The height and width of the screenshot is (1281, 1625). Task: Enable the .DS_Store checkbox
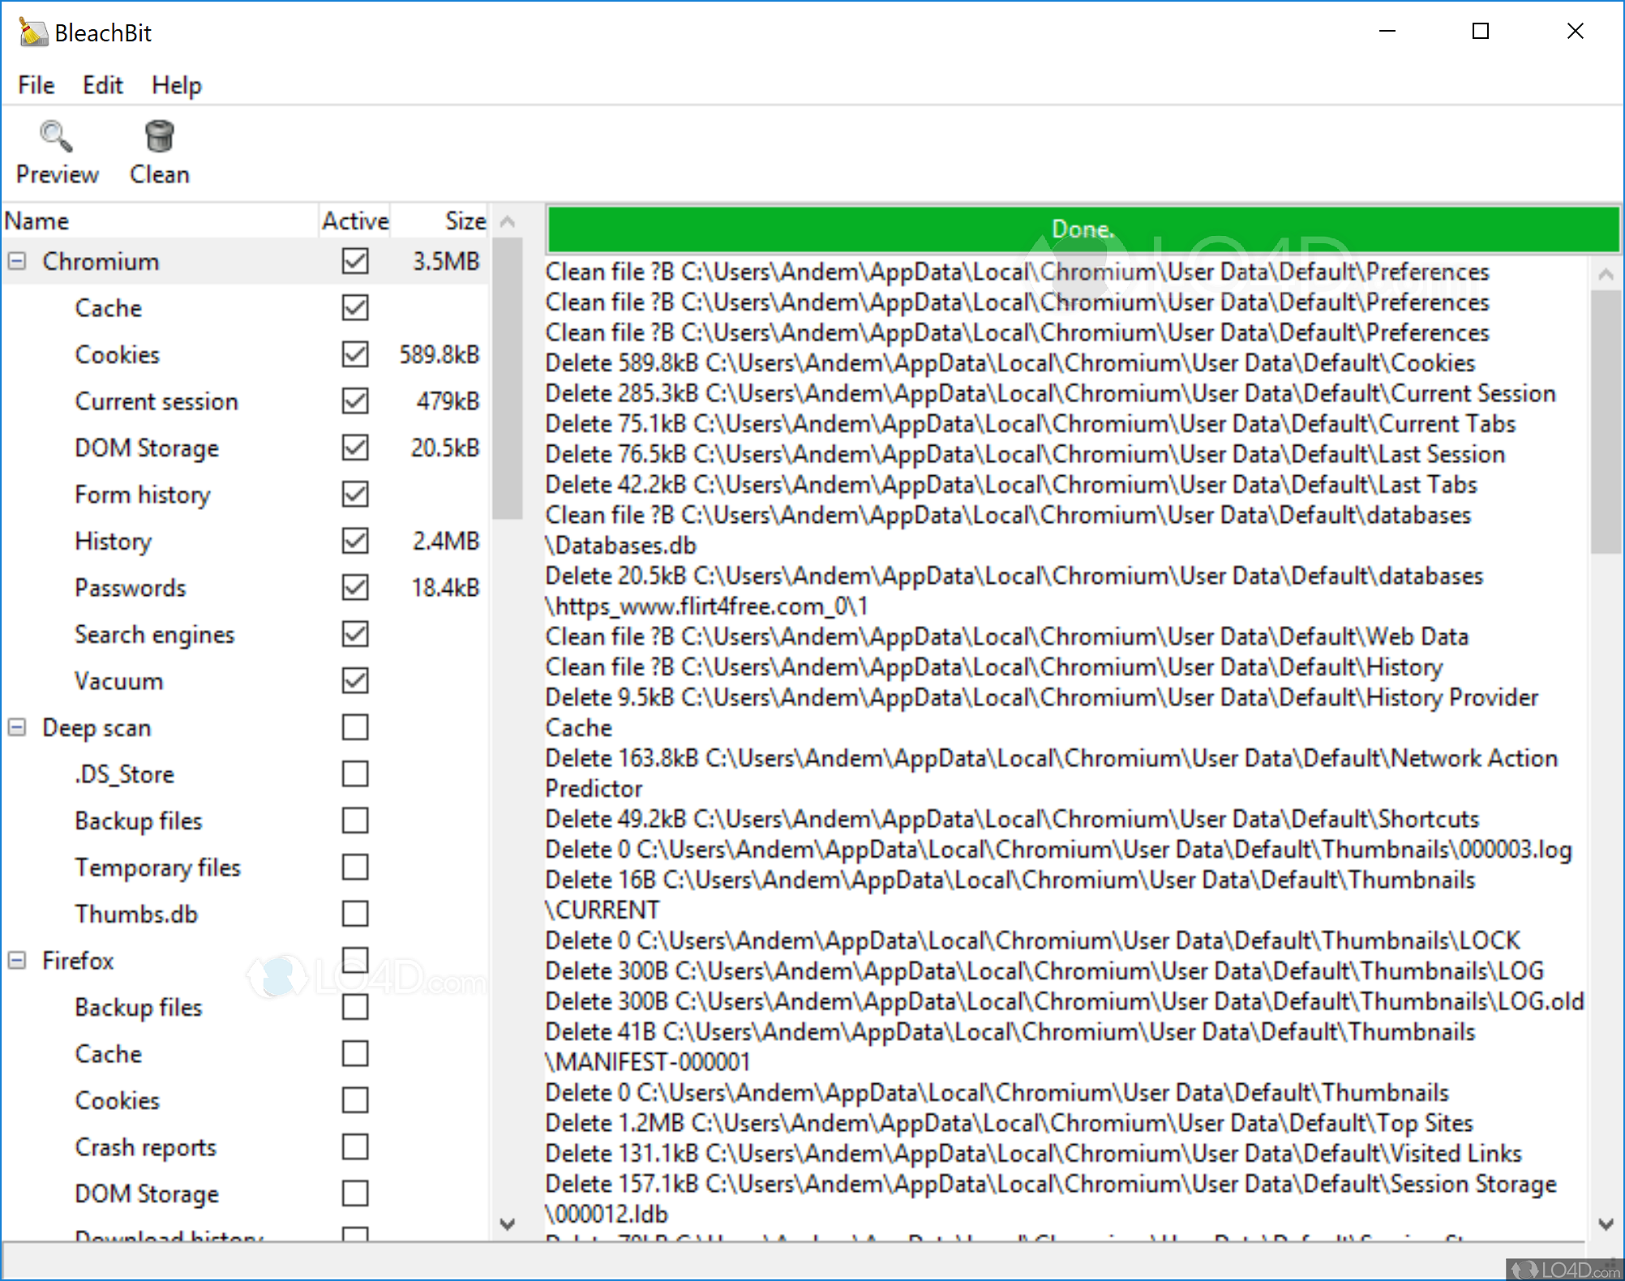[355, 774]
